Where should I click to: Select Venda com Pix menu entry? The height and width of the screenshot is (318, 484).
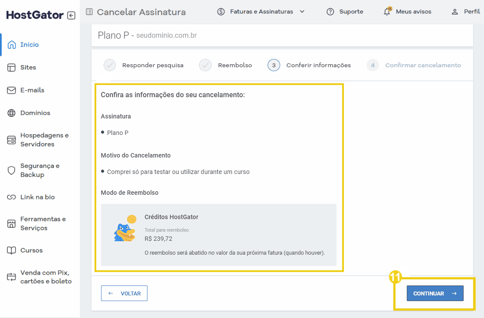pos(11,277)
